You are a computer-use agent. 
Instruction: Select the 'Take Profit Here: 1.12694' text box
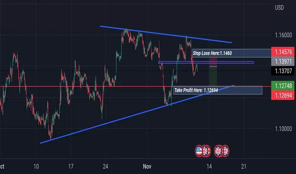tap(218, 90)
